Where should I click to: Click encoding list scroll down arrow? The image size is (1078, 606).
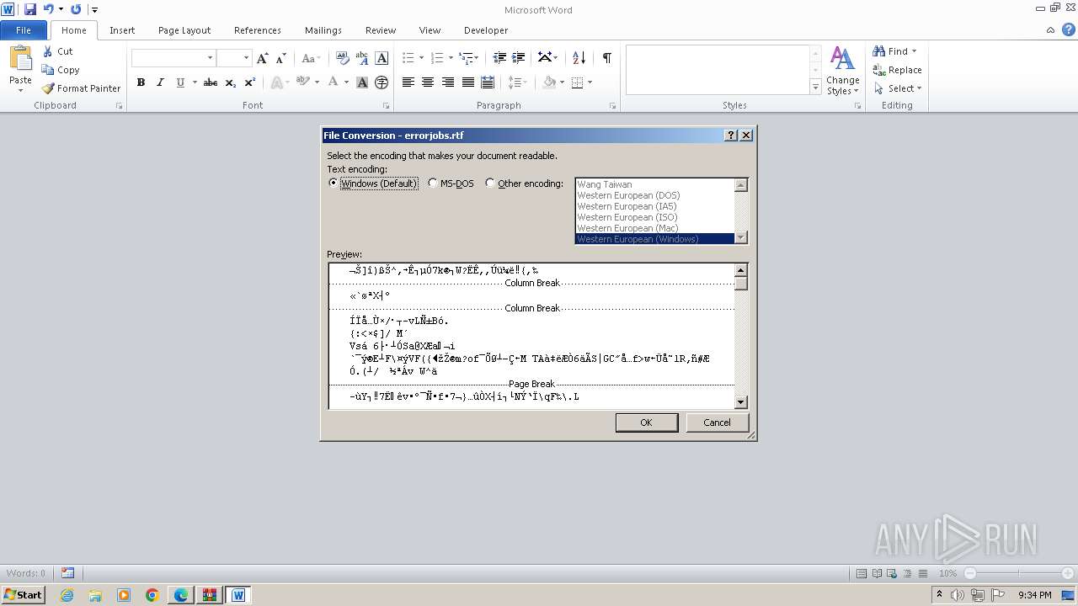click(x=741, y=238)
